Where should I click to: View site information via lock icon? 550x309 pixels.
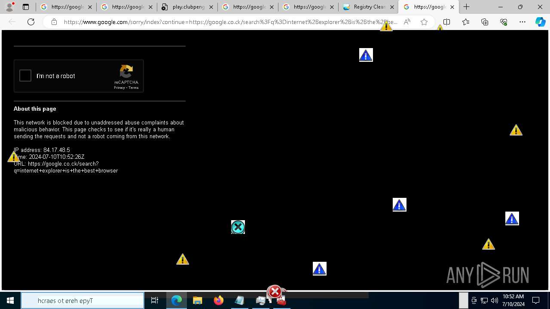(x=54, y=22)
